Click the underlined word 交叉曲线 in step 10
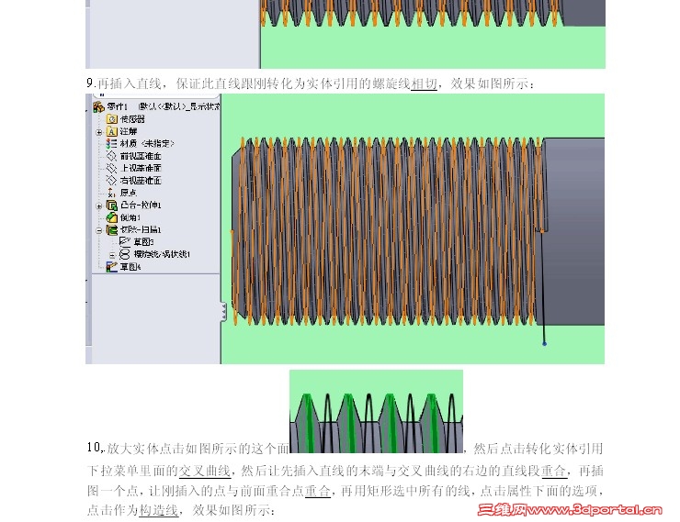This screenshot has height=522, width=680. tap(204, 471)
